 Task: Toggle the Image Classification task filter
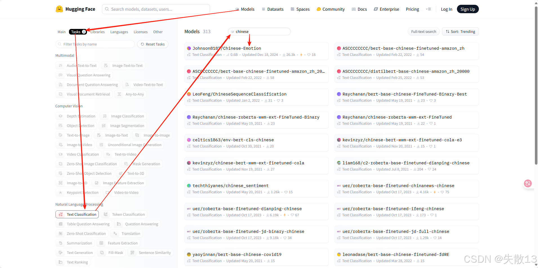coord(123,116)
